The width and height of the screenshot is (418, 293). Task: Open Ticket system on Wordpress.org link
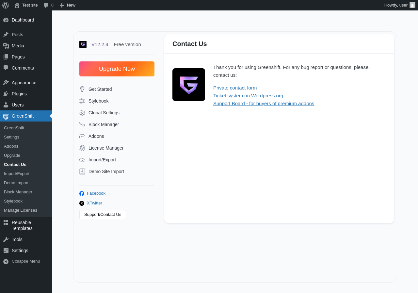pos(248,95)
